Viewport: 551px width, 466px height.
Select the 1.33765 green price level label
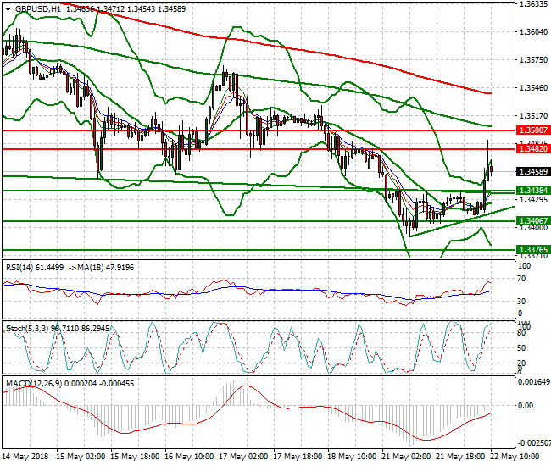tap(533, 250)
